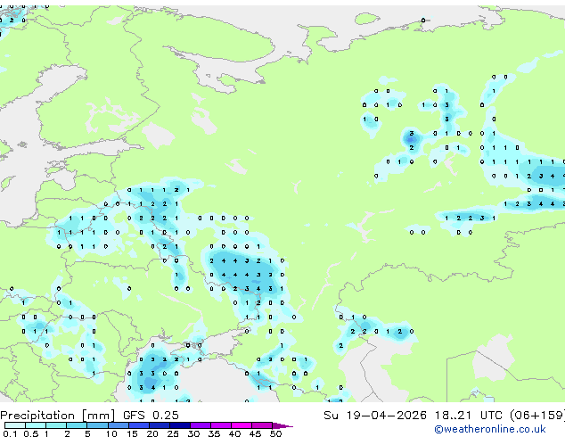The height and width of the screenshot is (437, 565).
Task: Select the 'GFS 0.25' model label
Action: click(151, 416)
